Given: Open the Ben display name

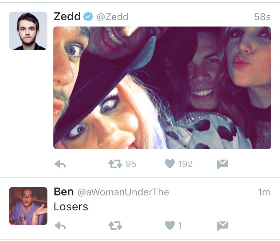Looking at the screenshot, I should [x=64, y=192].
